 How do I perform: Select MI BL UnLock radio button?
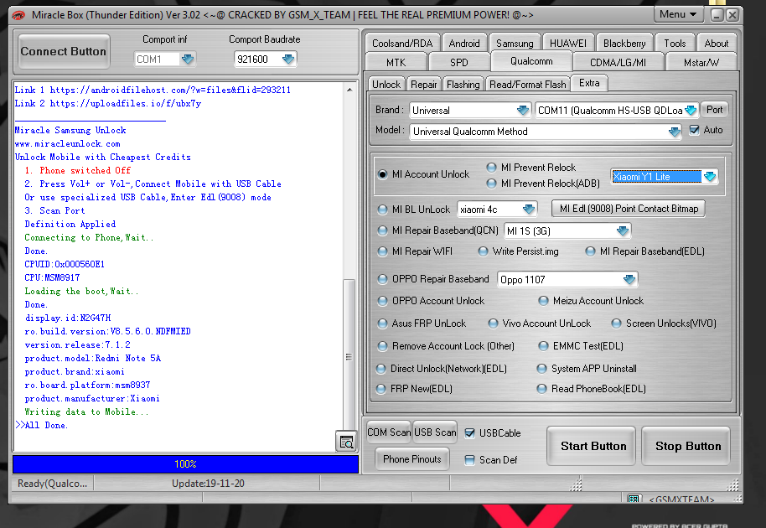point(382,210)
